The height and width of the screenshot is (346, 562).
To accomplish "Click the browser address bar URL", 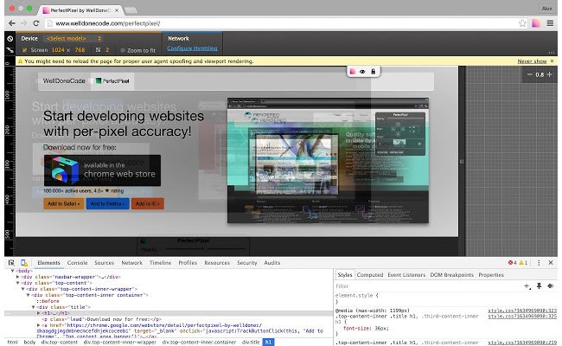I will [x=108, y=23].
